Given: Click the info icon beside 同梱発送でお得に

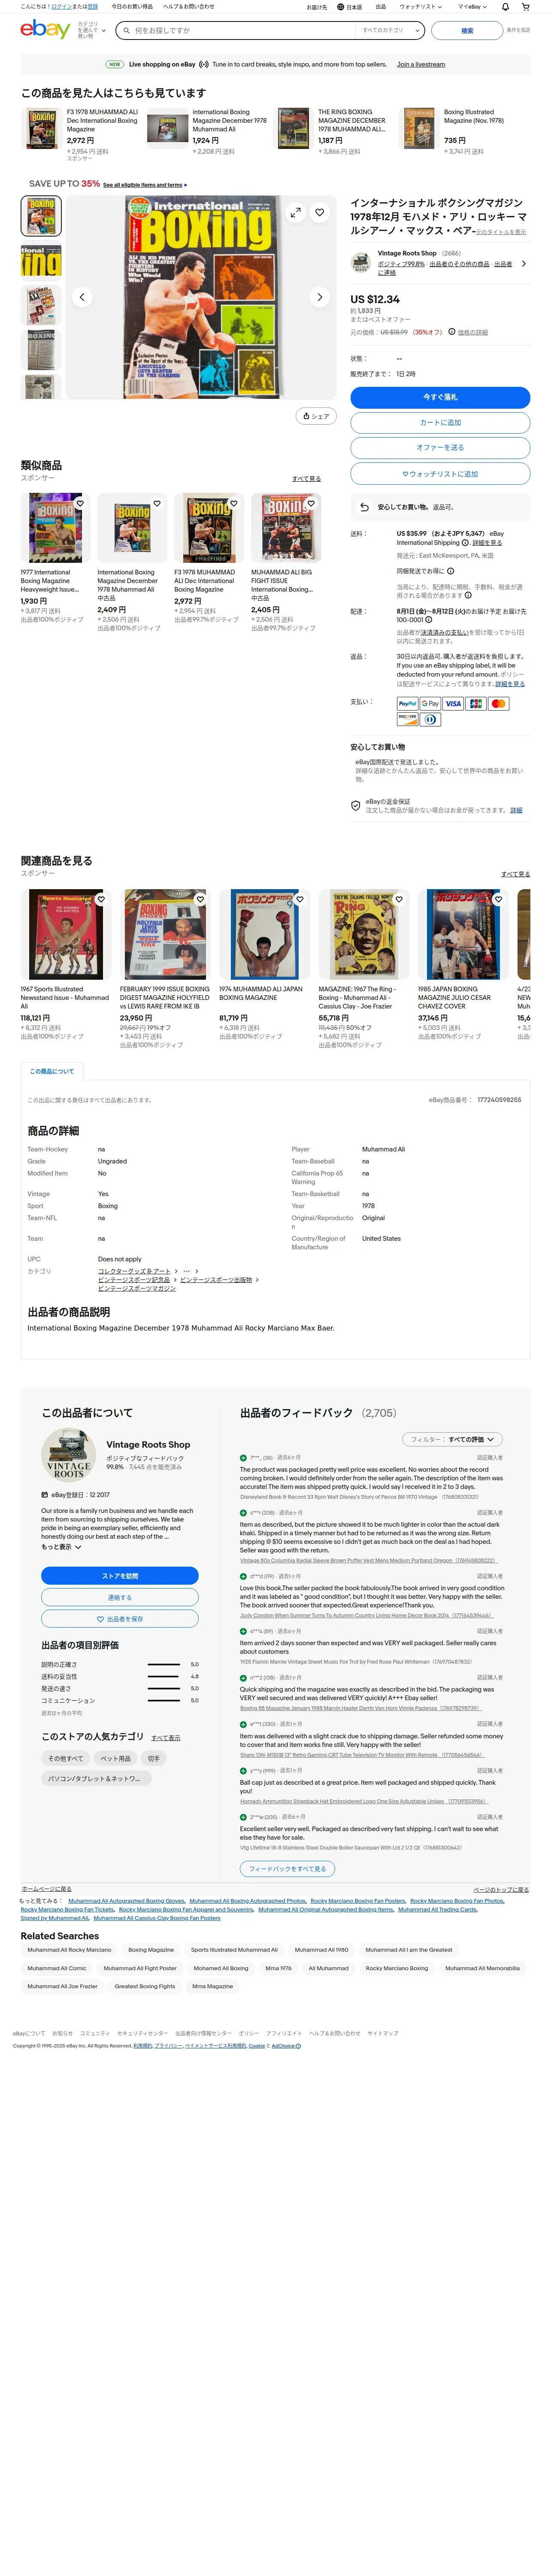Looking at the screenshot, I should [x=450, y=571].
